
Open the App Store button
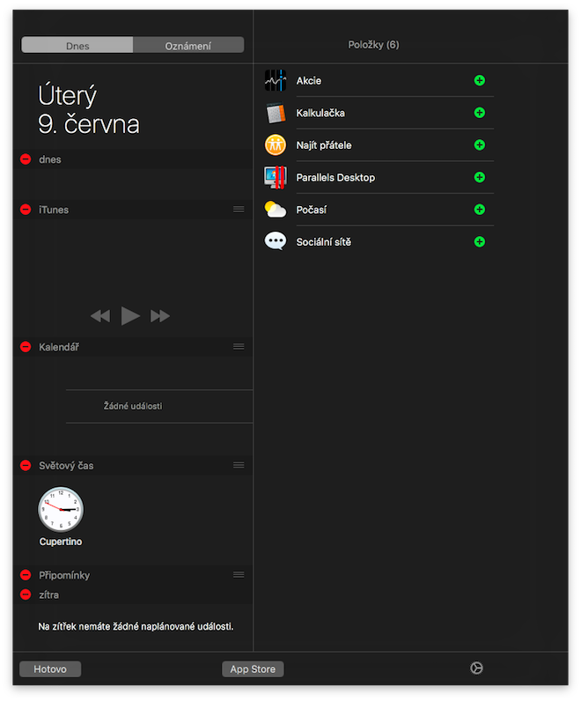(253, 669)
